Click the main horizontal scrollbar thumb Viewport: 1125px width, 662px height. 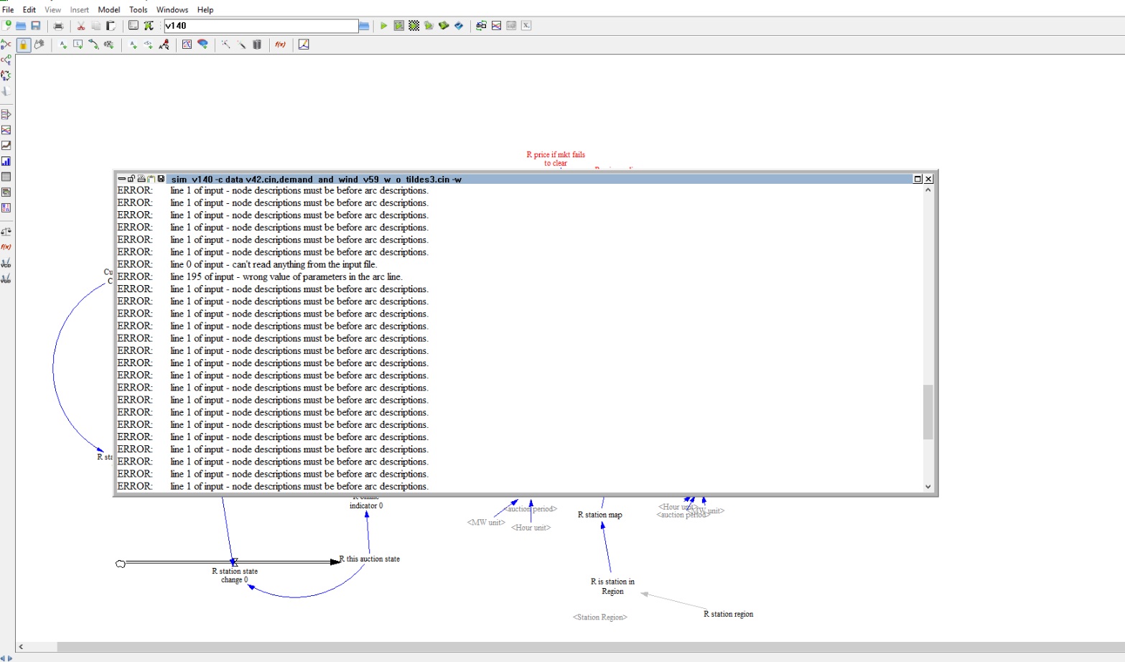590,647
